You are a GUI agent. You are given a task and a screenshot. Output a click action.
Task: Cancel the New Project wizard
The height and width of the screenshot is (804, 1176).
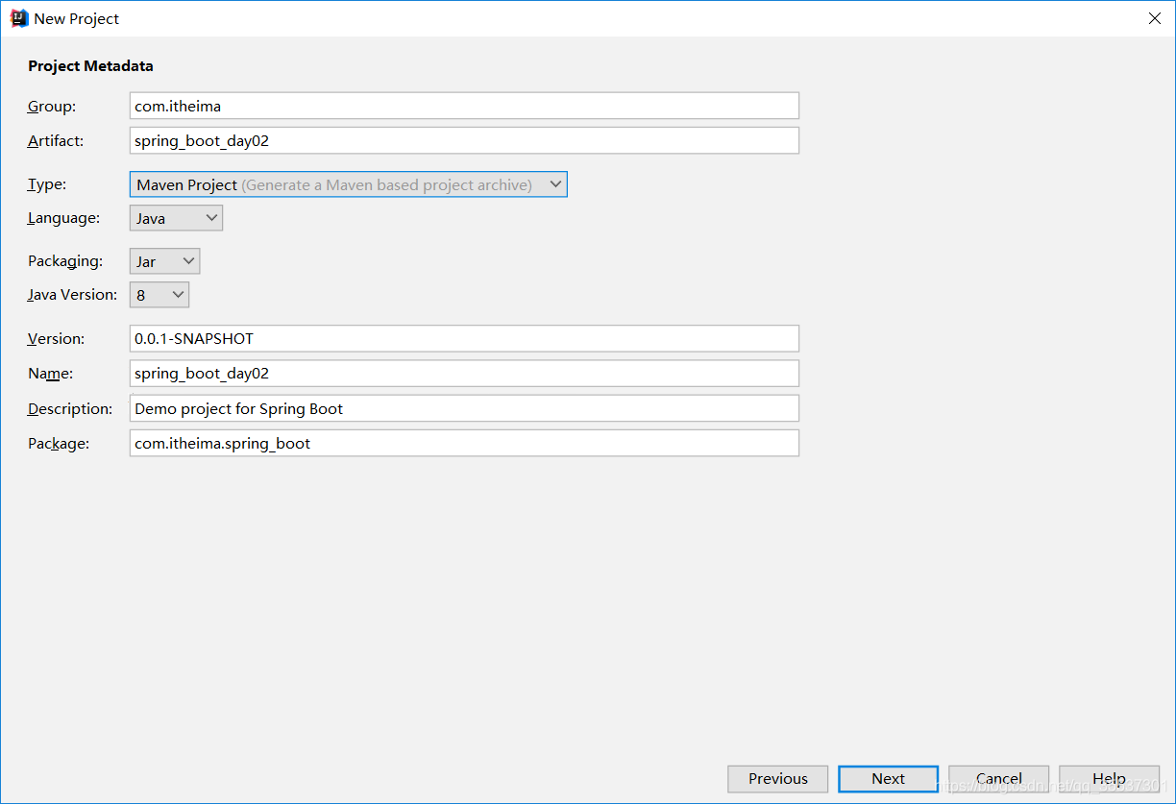(x=998, y=778)
